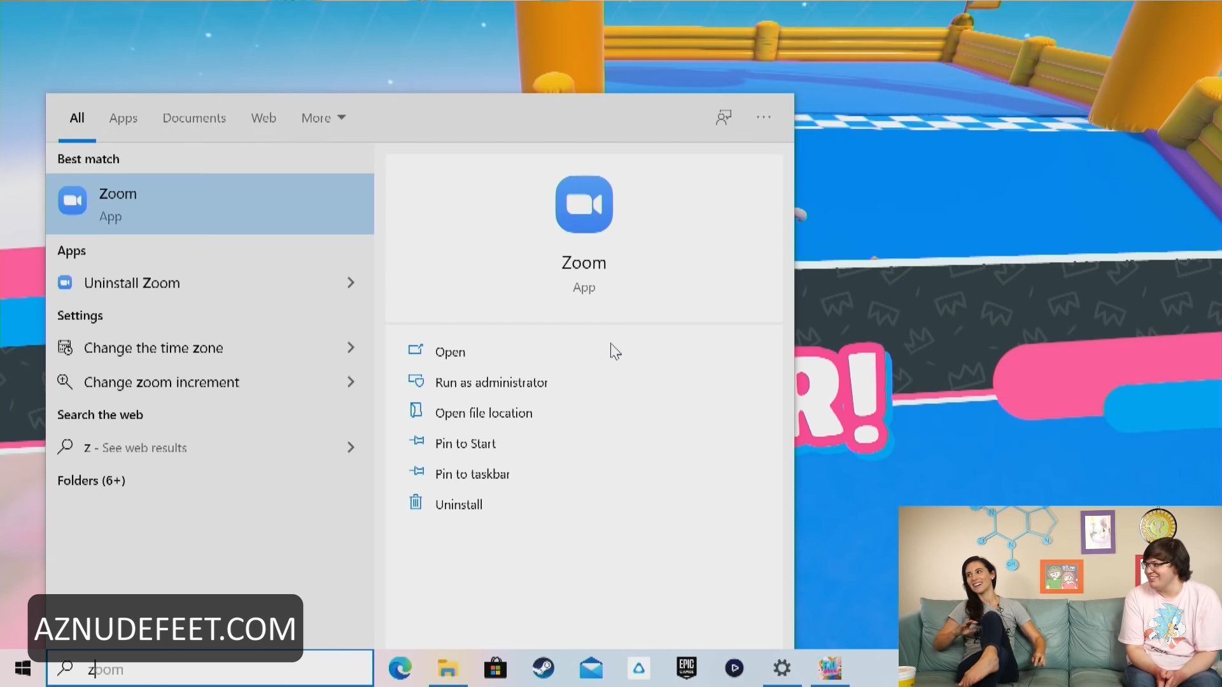Image resolution: width=1222 pixels, height=687 pixels.
Task: Click the search feedback person icon
Action: (724, 118)
